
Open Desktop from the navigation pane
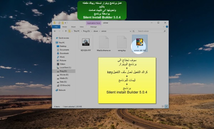(61, 46)
